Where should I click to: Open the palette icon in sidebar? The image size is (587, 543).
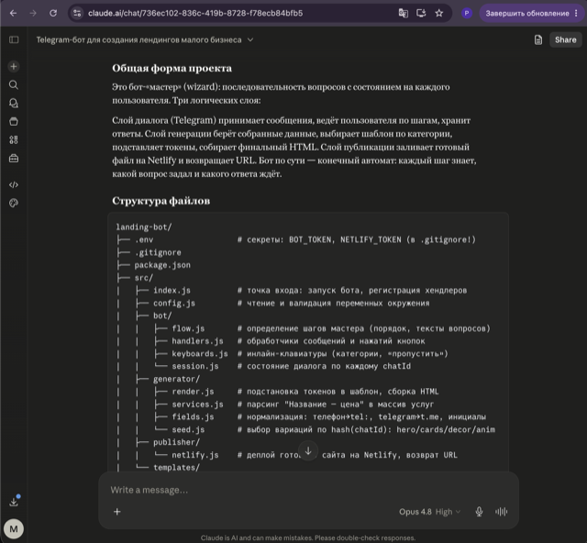tap(14, 203)
